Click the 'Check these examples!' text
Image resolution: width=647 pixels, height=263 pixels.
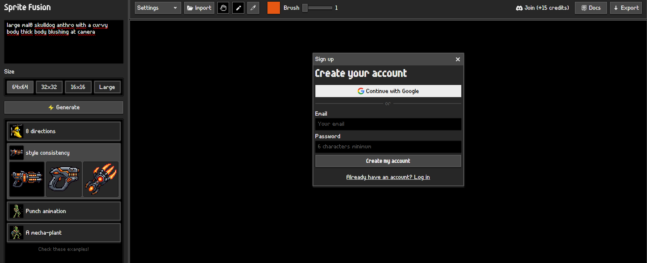tap(63, 249)
